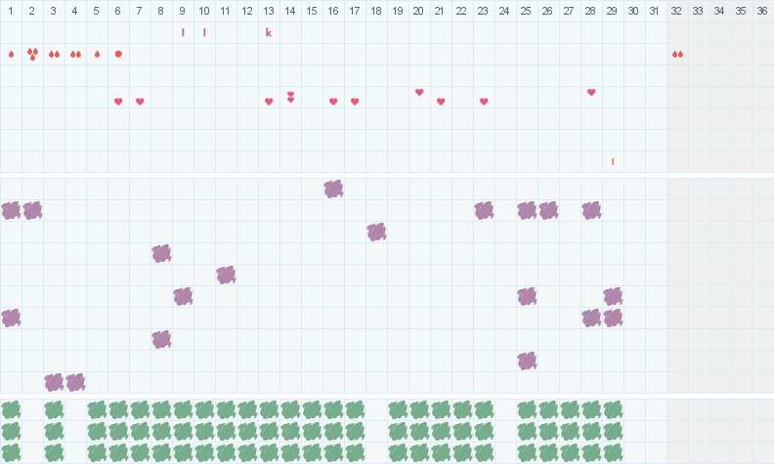This screenshot has height=464, width=774.
Task: Click the double blood drop on day 32
Action: coord(678,55)
